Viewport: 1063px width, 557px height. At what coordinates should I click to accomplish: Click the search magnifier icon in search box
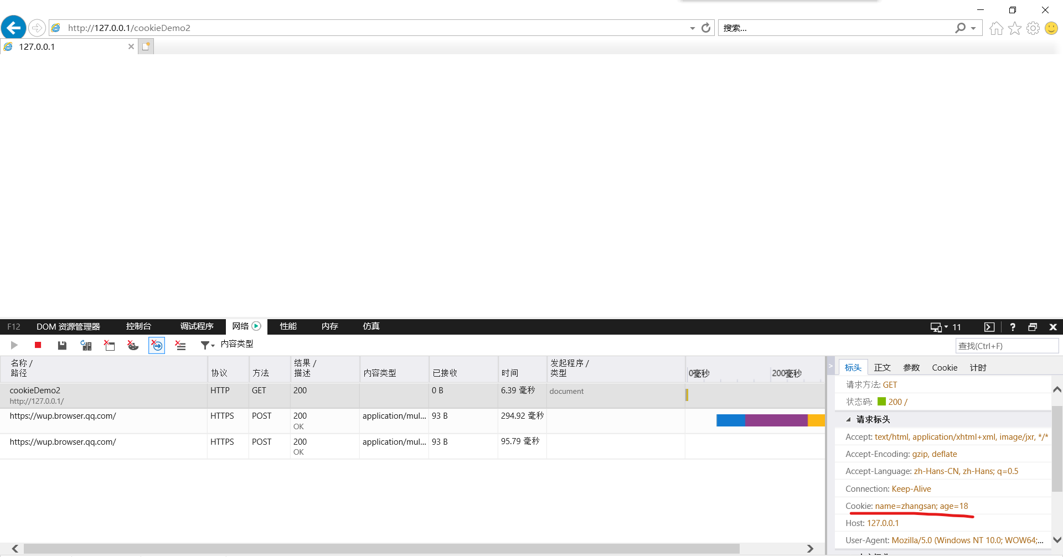960,28
